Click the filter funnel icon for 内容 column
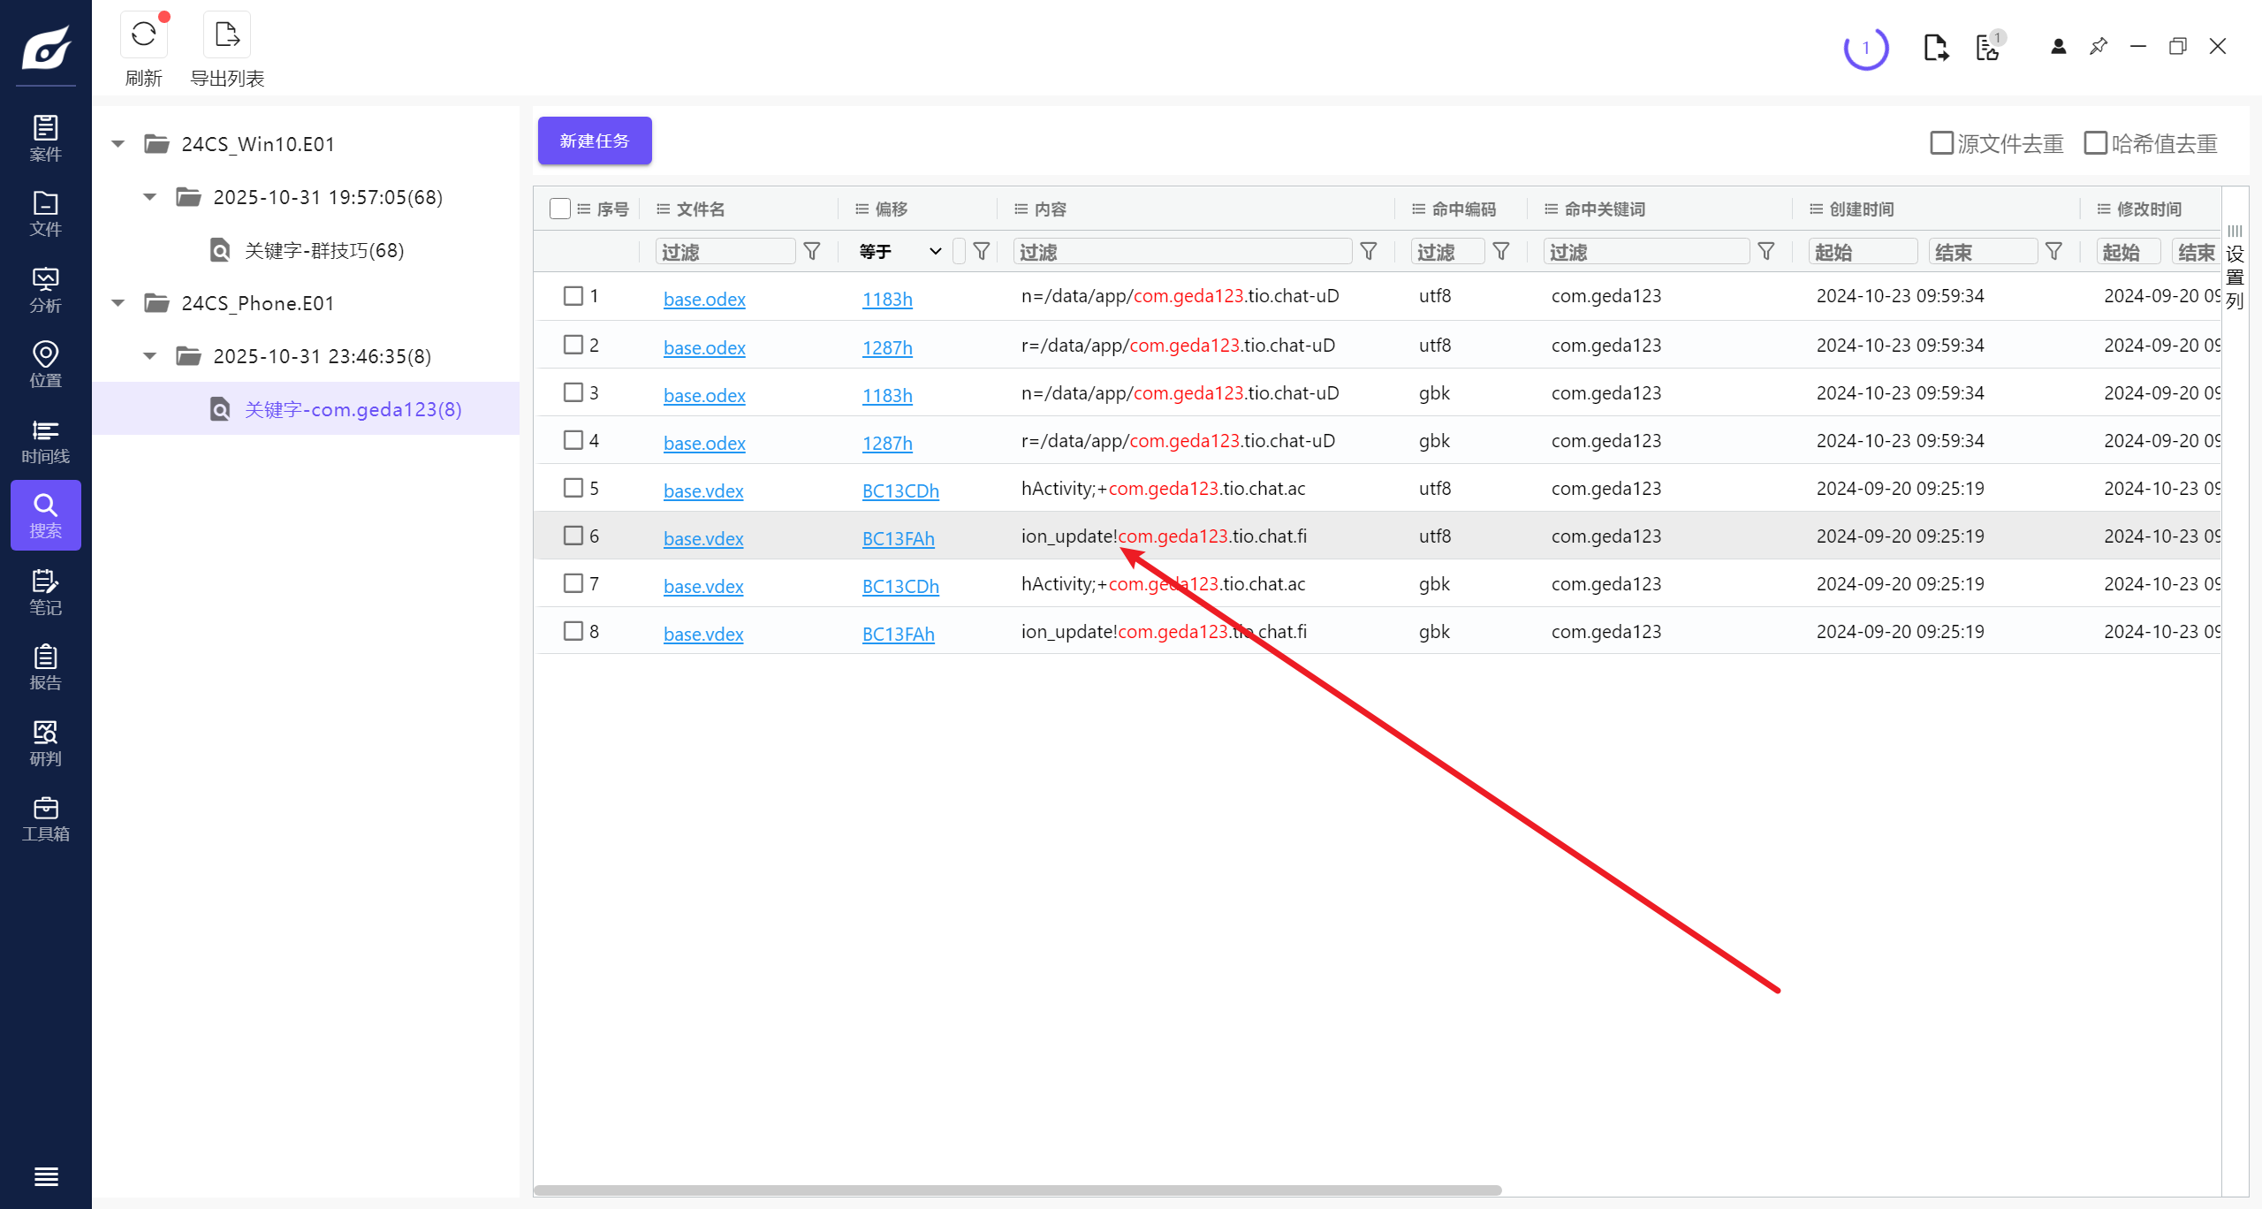2262x1209 pixels. point(1369,252)
